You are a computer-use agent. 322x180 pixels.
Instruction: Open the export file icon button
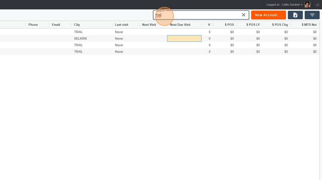click(x=295, y=15)
